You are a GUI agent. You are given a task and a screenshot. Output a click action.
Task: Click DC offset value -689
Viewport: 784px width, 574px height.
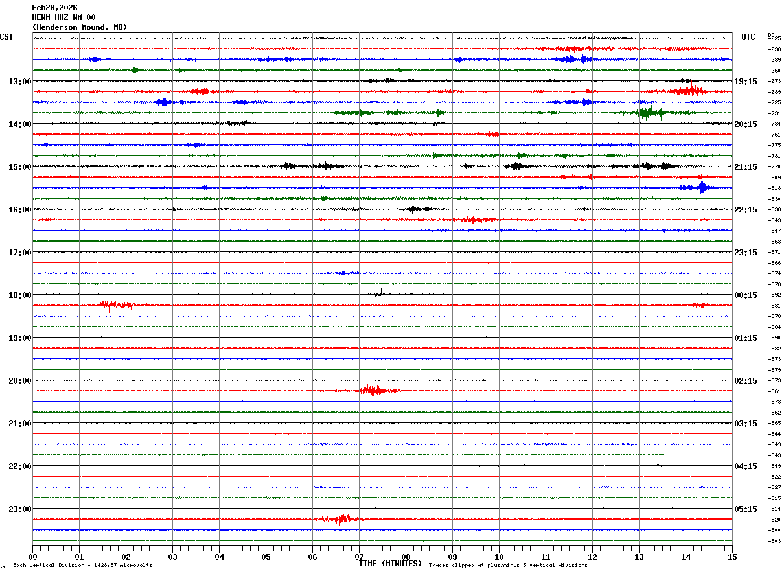774,92
